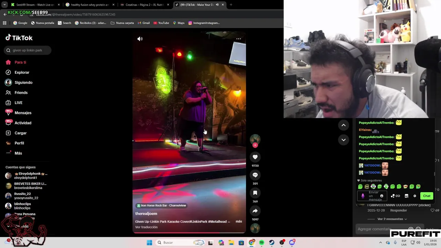This screenshot has height=248, width=441.
Task: Click the green Chat button
Action: pos(427,196)
